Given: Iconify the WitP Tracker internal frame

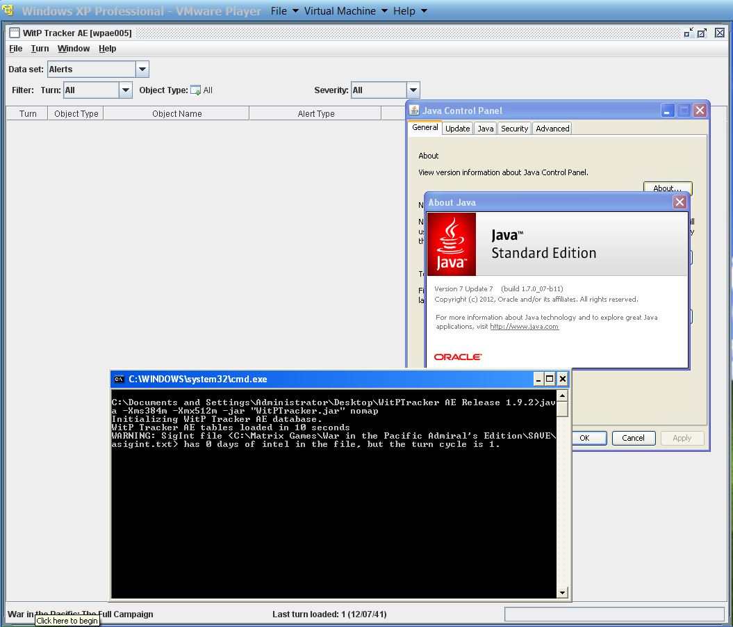Looking at the screenshot, I should [x=688, y=33].
